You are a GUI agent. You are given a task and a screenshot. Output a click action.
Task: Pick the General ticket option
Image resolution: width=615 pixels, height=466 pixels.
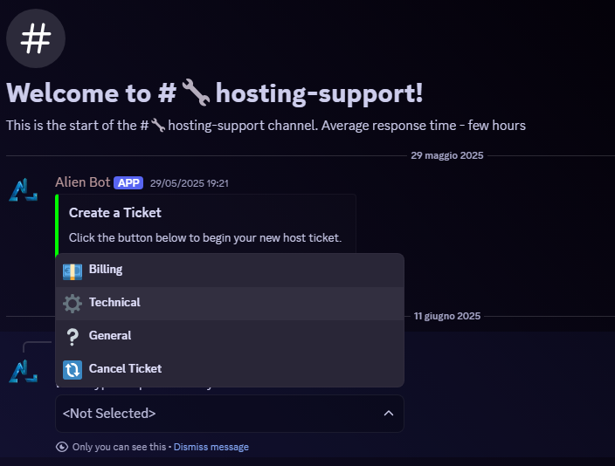click(230, 337)
